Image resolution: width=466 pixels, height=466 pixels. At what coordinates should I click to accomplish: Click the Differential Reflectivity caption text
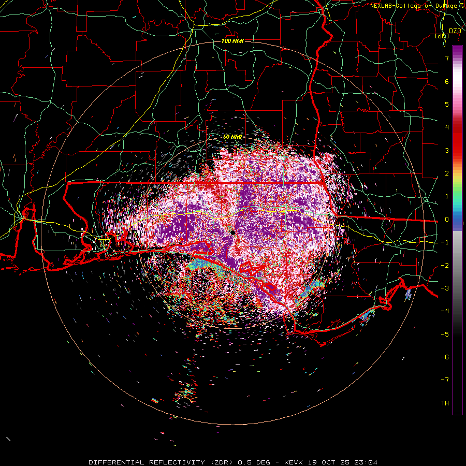(233, 462)
